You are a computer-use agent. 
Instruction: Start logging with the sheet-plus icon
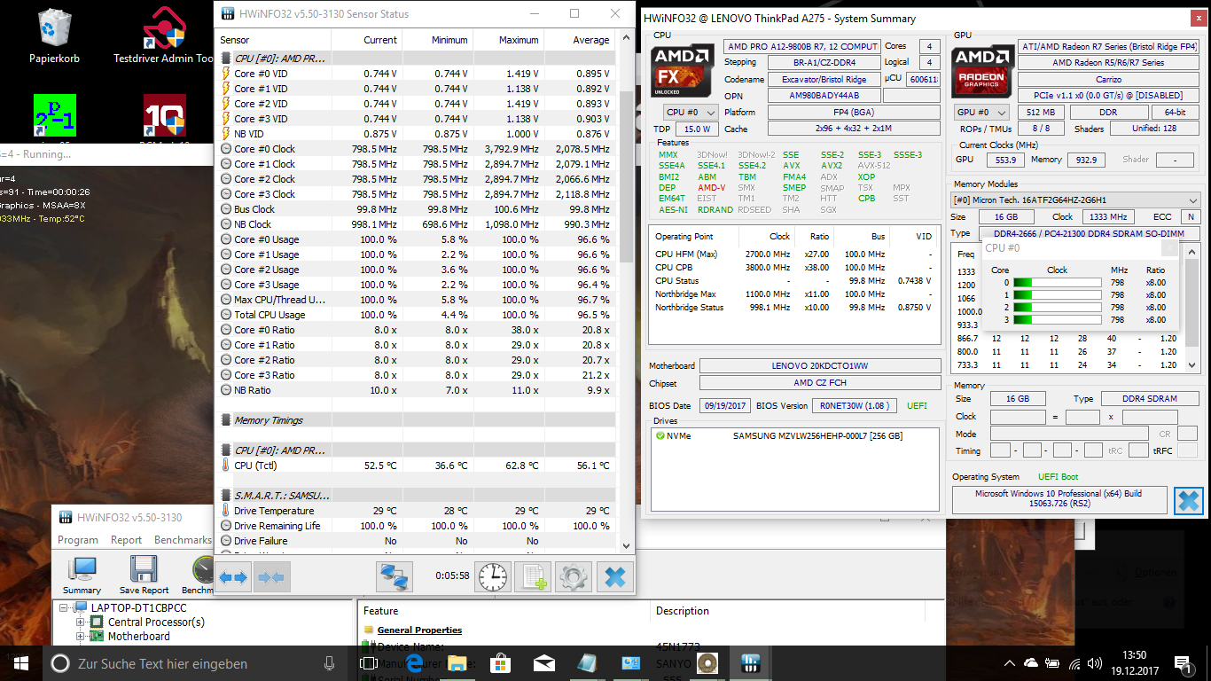pyautogui.click(x=533, y=577)
